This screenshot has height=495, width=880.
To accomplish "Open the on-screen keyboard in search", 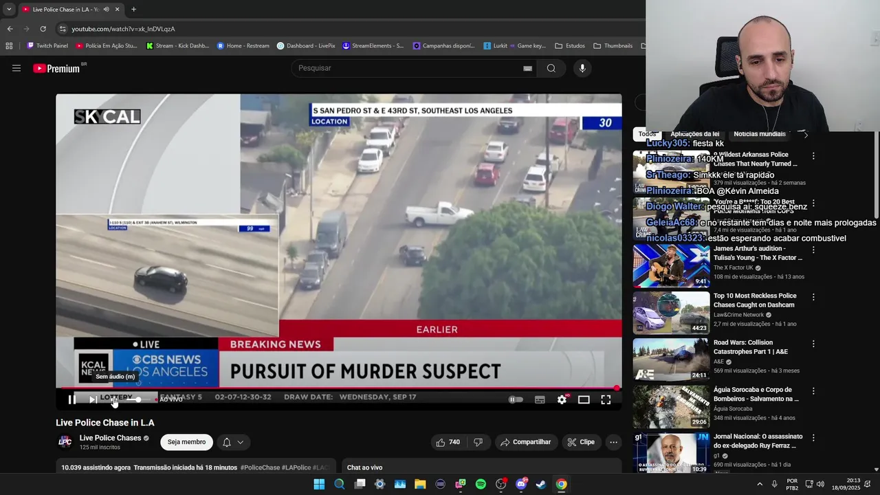I will pos(527,68).
